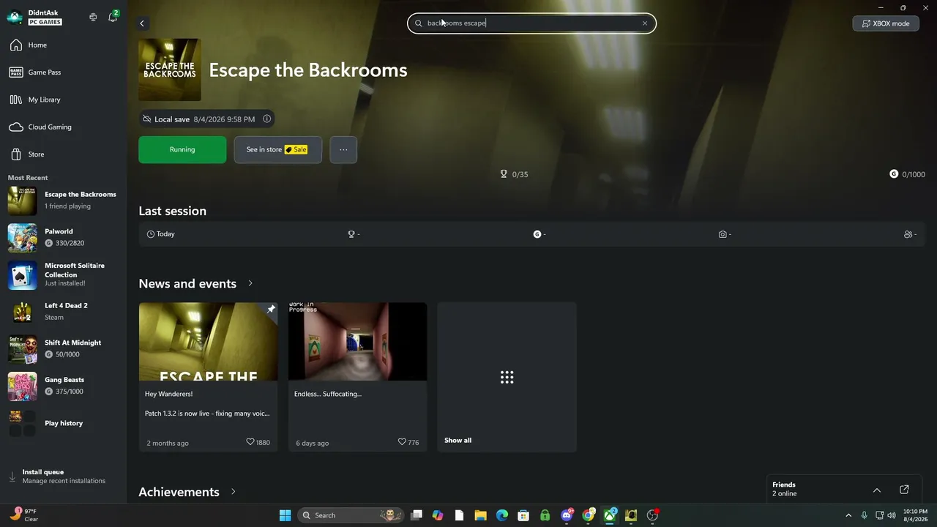Click the trophy icon in Last session

(x=351, y=234)
